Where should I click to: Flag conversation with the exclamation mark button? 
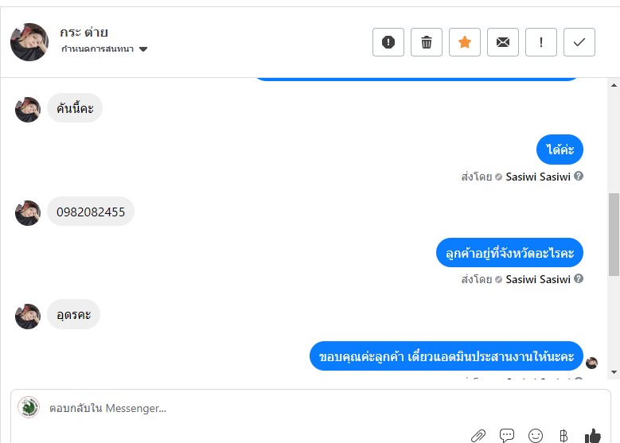pyautogui.click(x=541, y=42)
